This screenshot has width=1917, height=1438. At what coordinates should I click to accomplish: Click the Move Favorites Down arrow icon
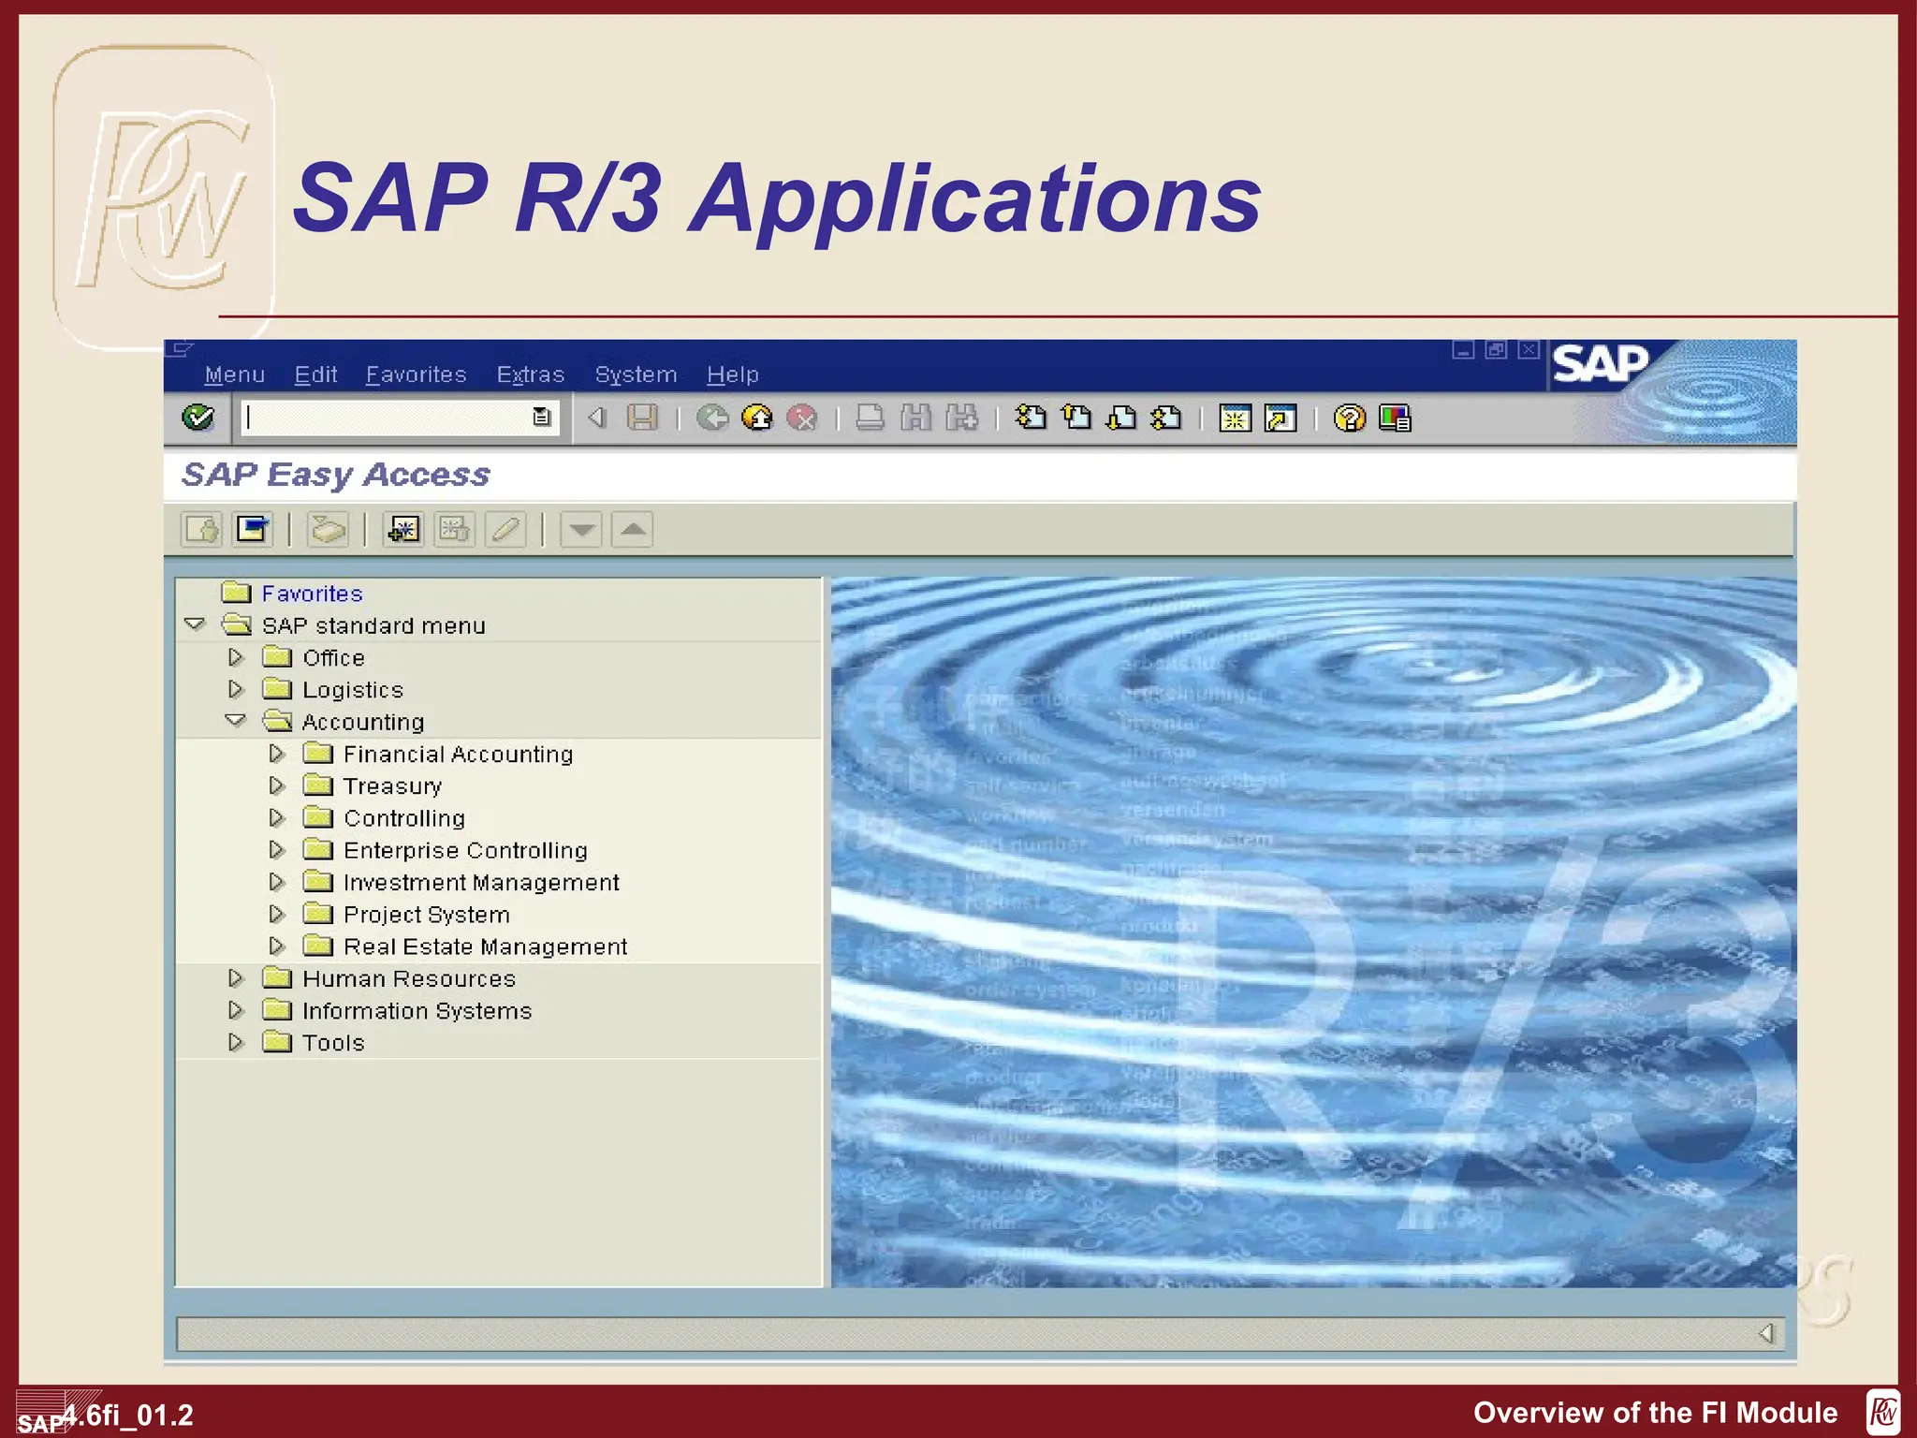581,530
